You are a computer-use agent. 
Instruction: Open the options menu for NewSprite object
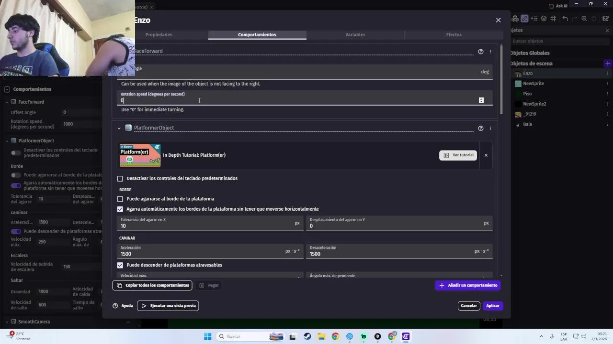pyautogui.click(x=607, y=84)
